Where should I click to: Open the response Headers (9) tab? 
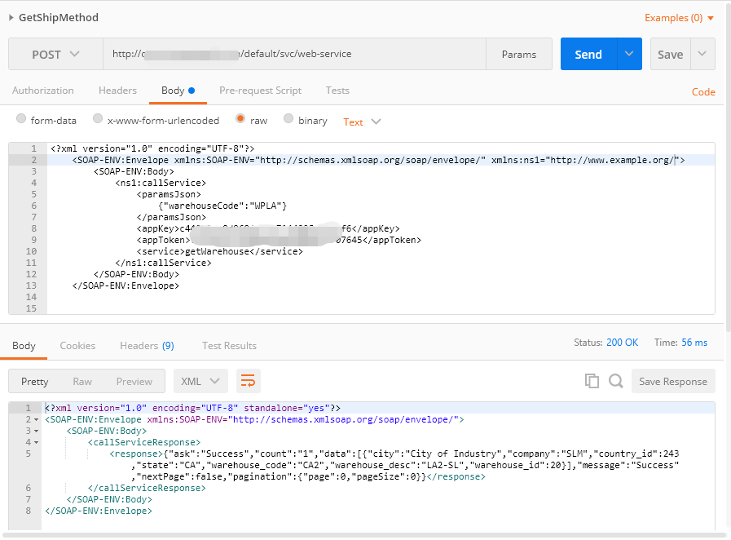point(147,346)
